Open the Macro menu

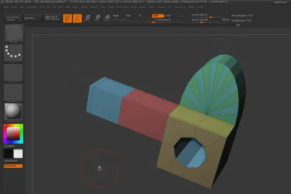tap(75, 7)
